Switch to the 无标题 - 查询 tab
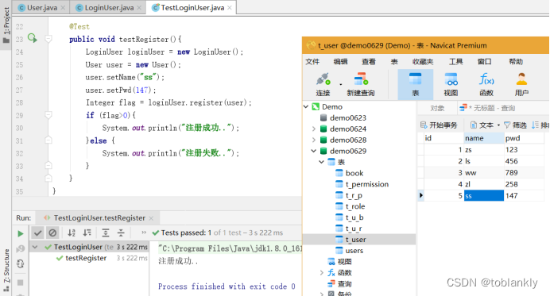The height and width of the screenshot is (296, 550). [487, 108]
